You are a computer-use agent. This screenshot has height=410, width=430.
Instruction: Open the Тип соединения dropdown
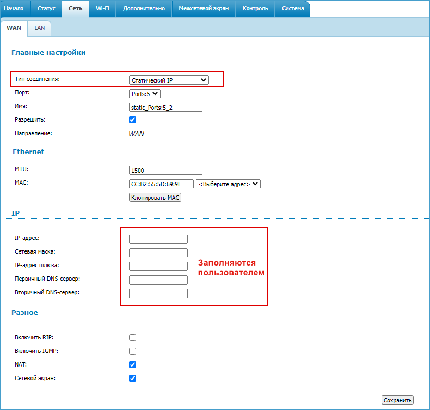169,80
